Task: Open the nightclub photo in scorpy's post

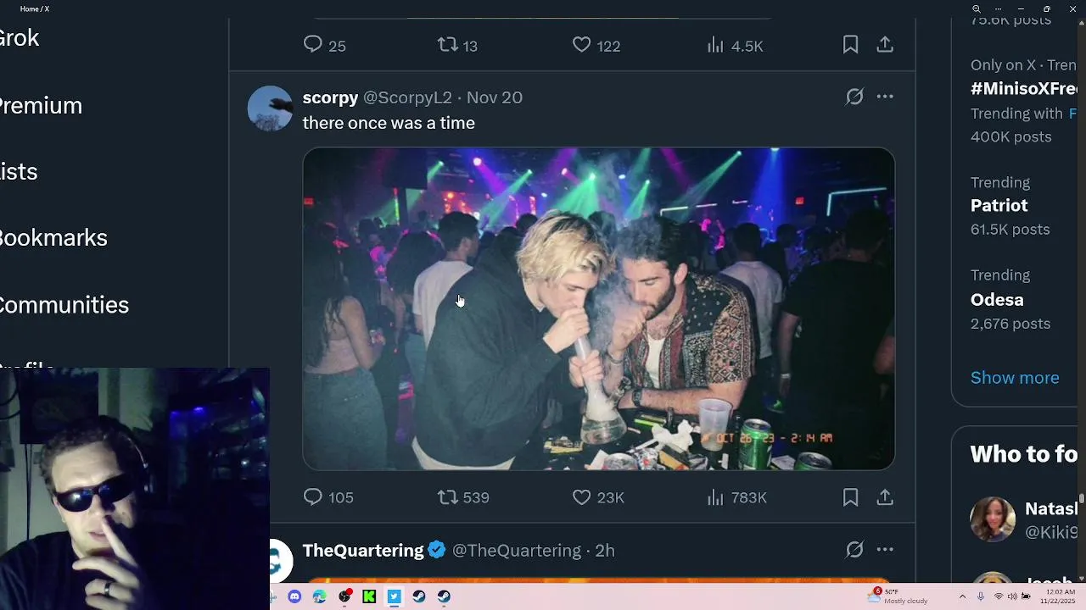Action: [598, 309]
